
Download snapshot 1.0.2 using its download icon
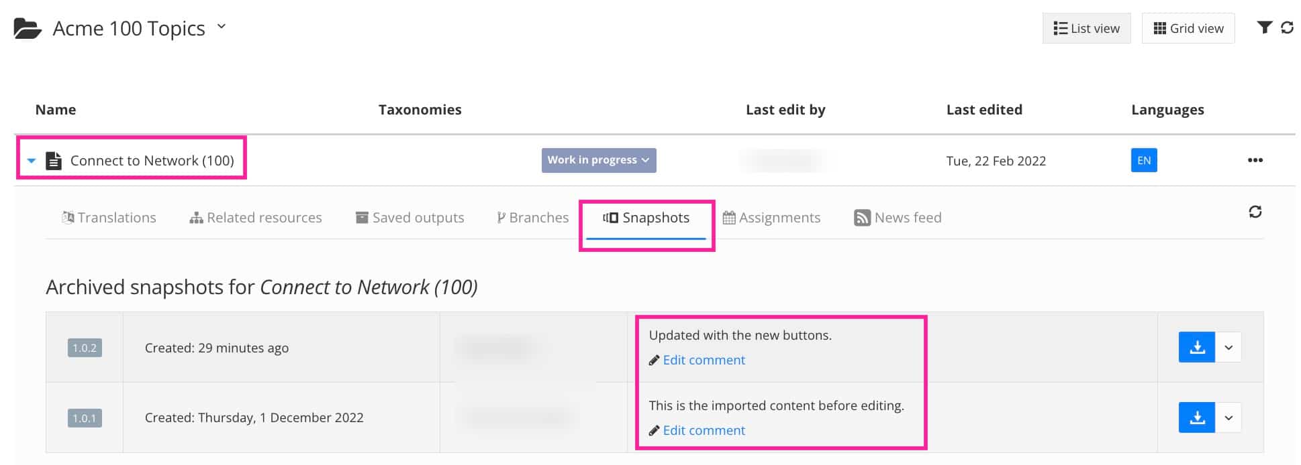tap(1196, 346)
